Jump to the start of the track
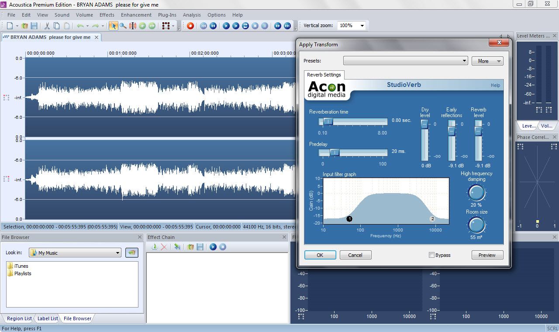Screen dimensions: 559x332 204,26
